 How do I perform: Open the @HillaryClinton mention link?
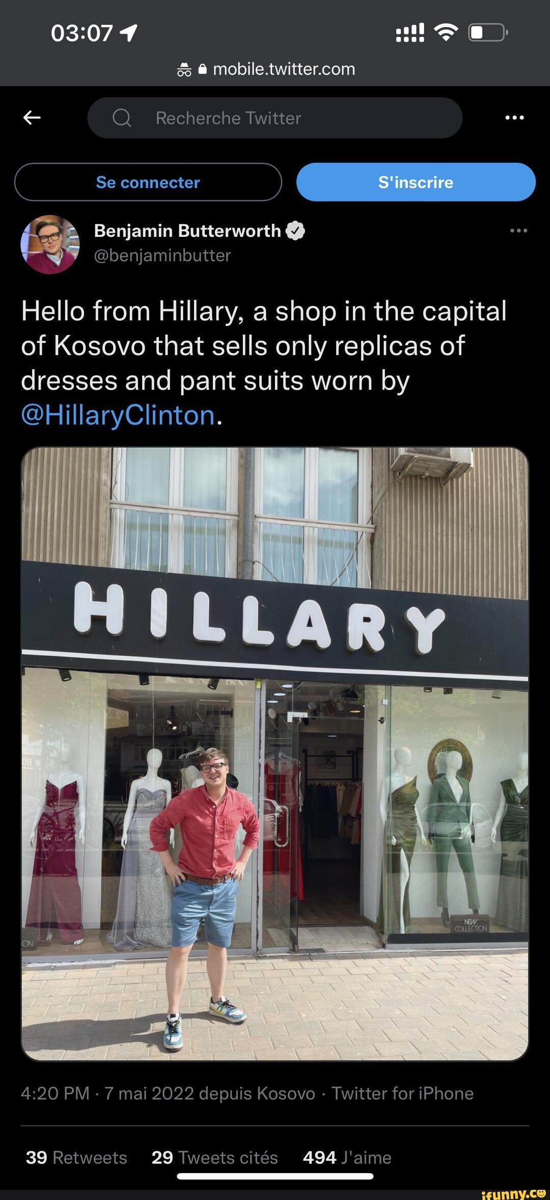pos(118,415)
